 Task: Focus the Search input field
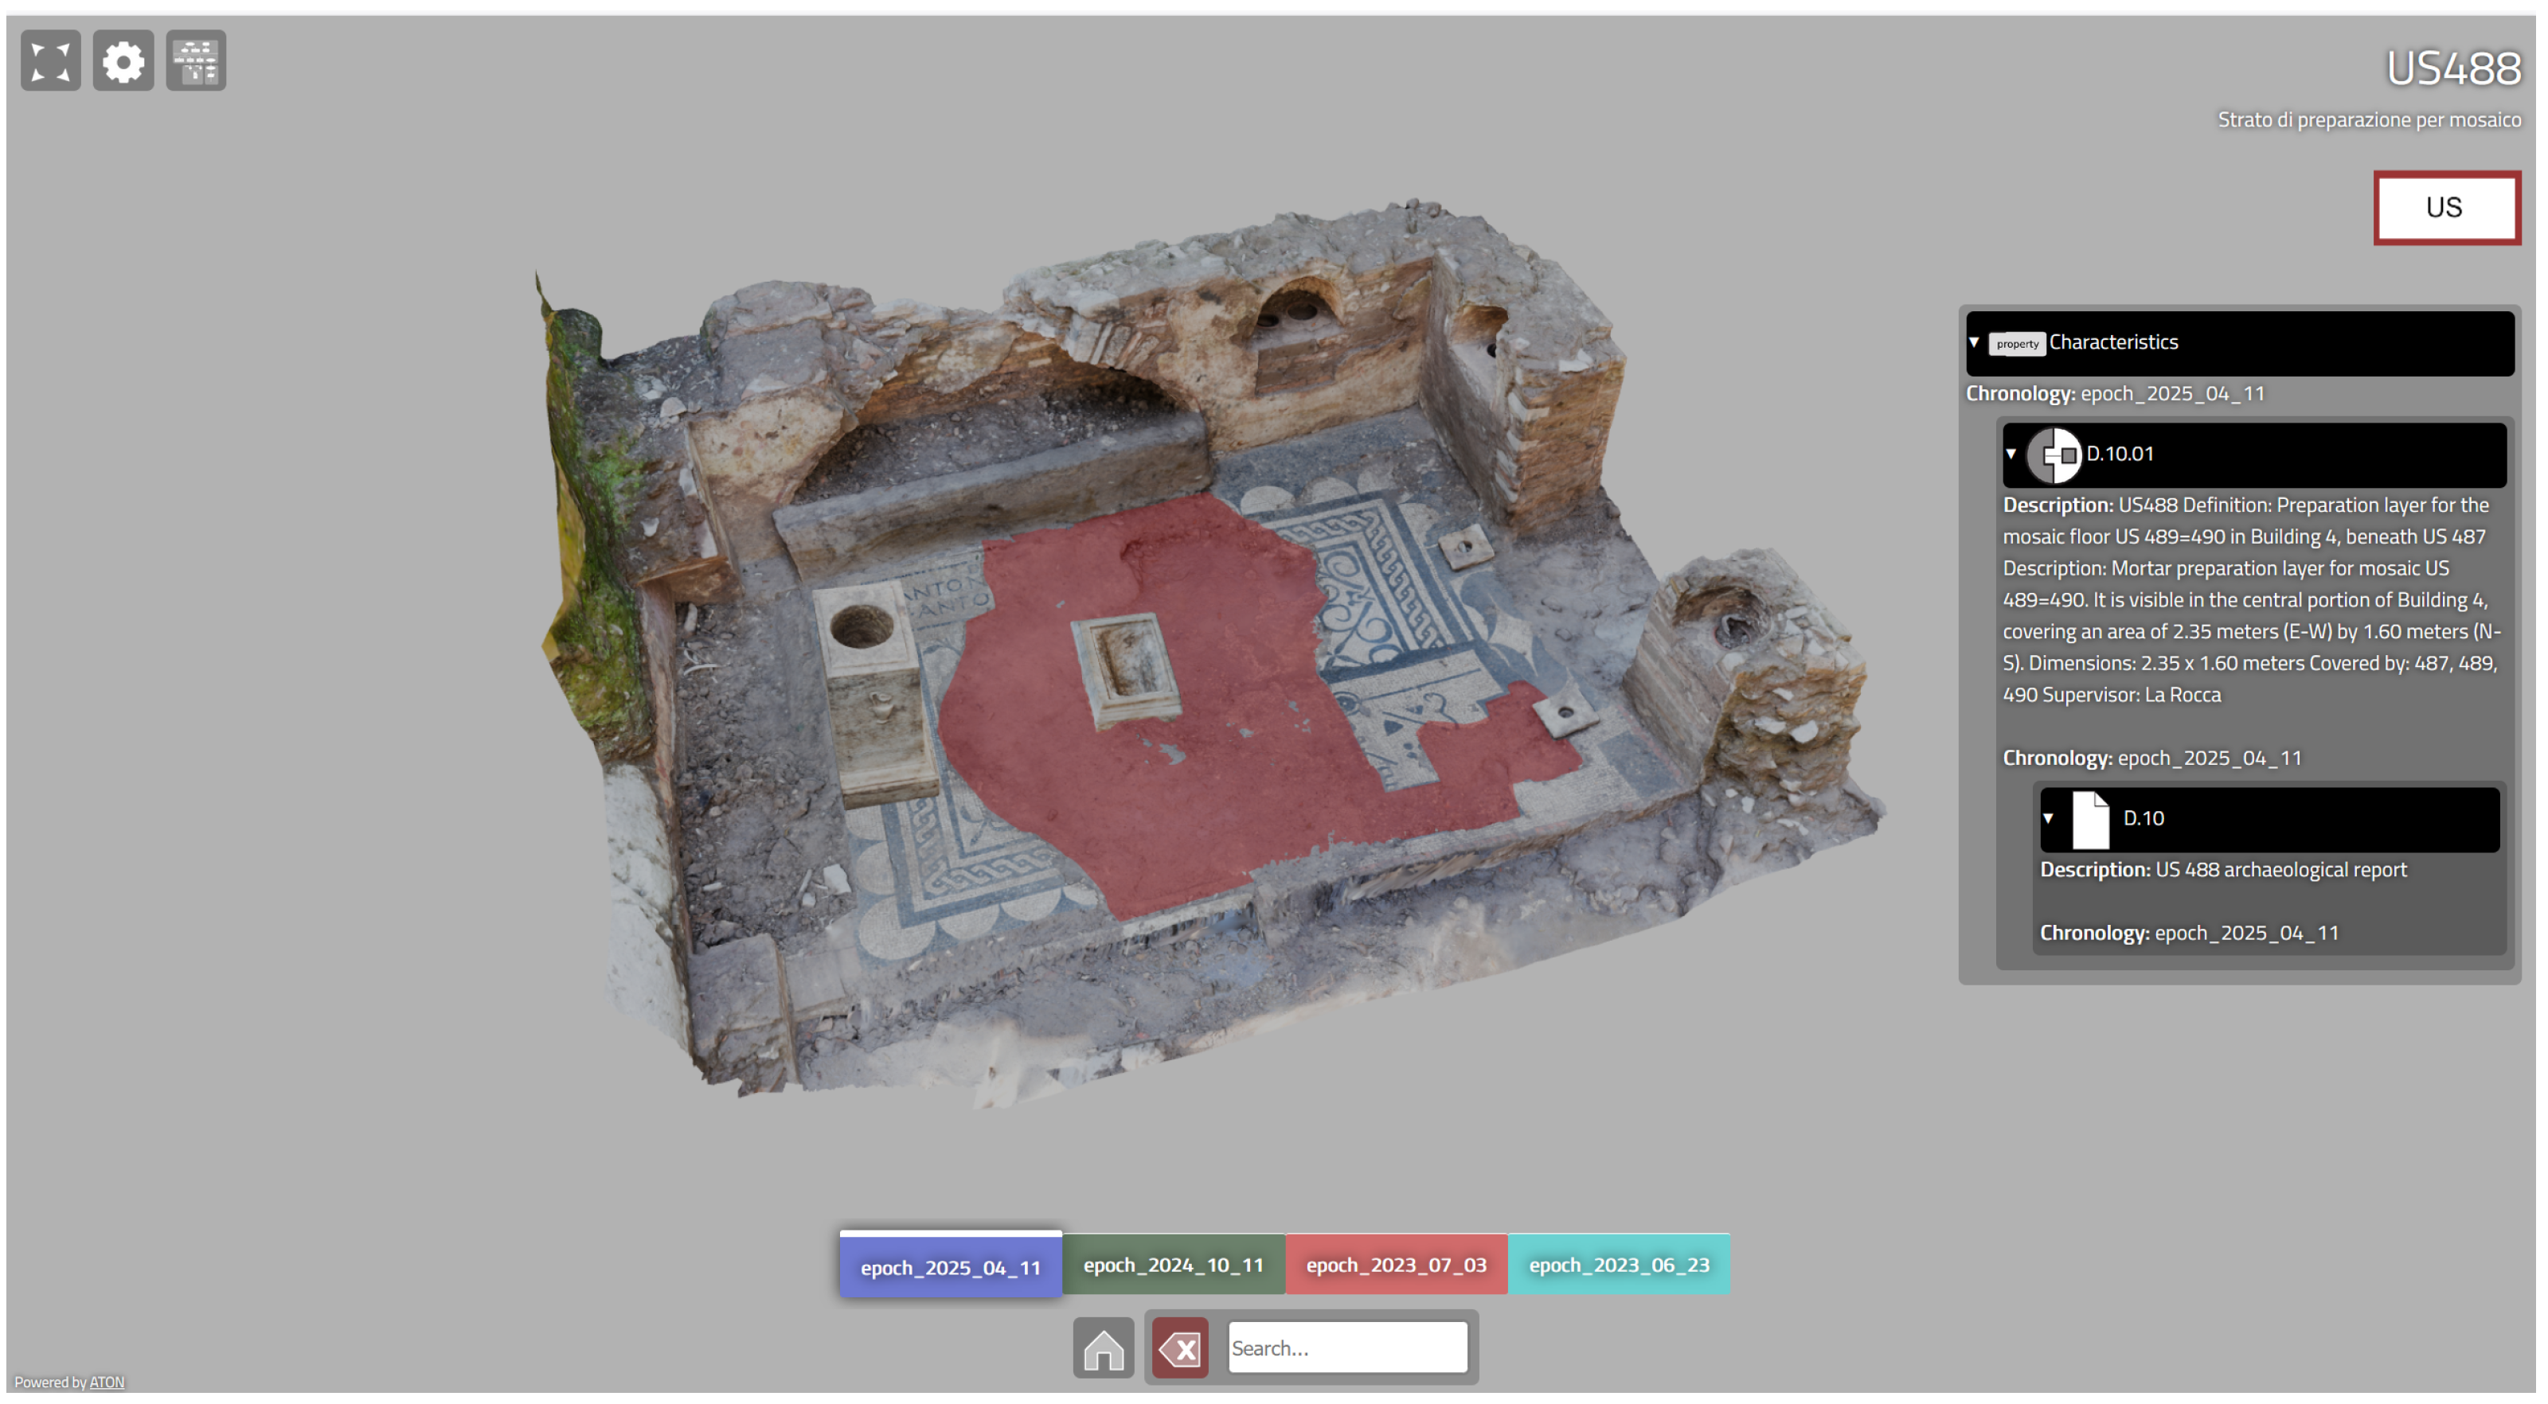click(1346, 1347)
